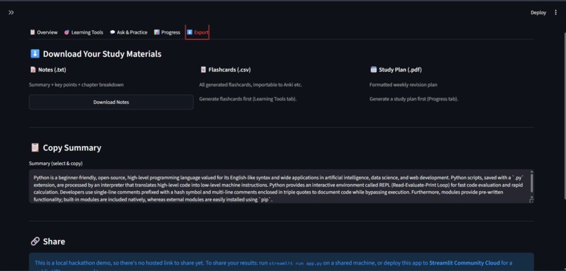Click the resize handle of summary box

532,201
